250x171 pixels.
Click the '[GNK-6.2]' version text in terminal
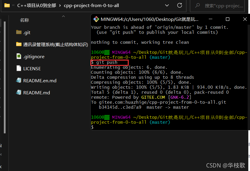coord(180,97)
